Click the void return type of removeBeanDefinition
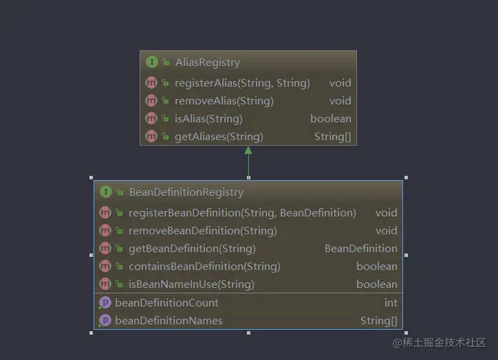Image resolution: width=498 pixels, height=360 pixels. pyautogui.click(x=386, y=230)
